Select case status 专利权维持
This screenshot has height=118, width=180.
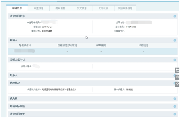point(47,31)
